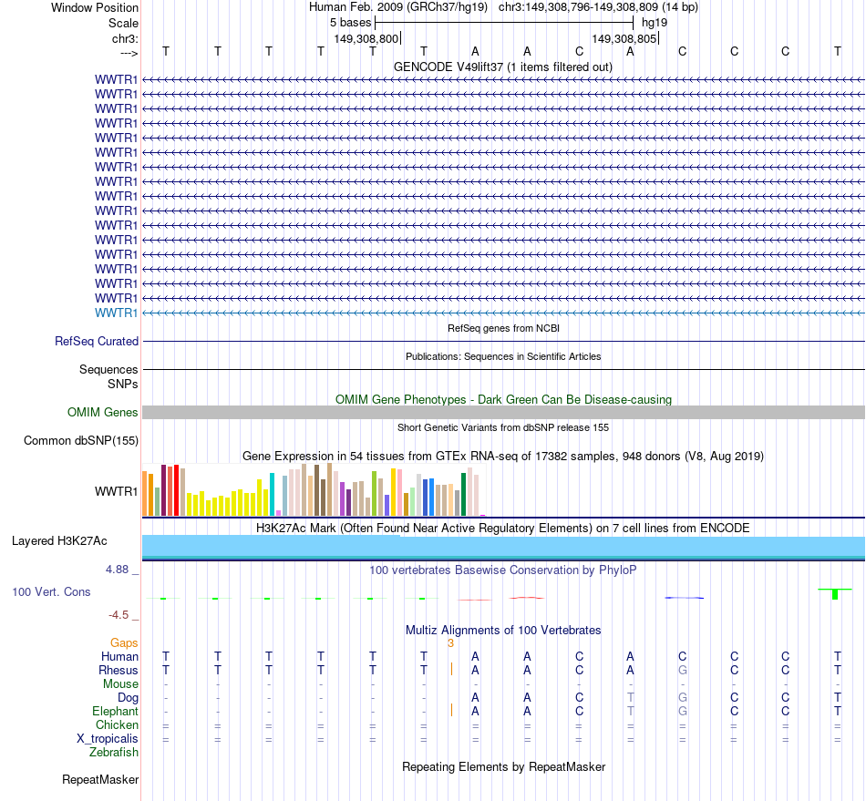This screenshot has width=866, height=801.
Task: Click the Layered H3K27Ac track label
Action: [59, 541]
